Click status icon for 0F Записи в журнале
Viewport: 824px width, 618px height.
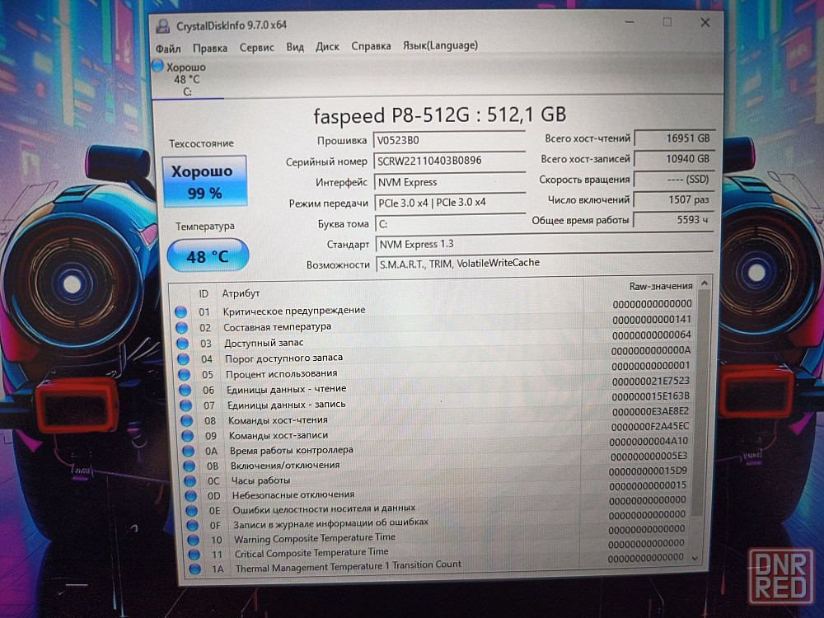192,525
